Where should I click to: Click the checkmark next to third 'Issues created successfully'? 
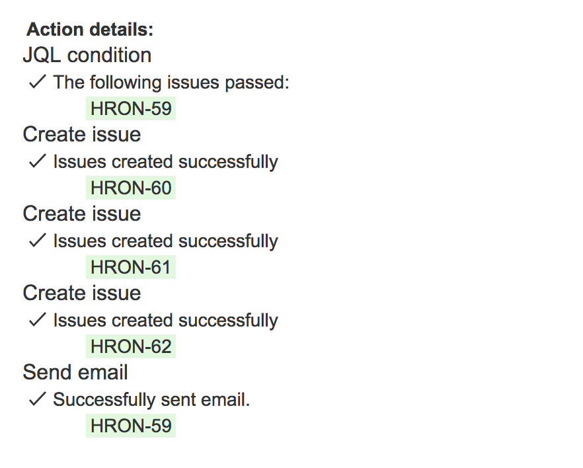click(x=38, y=320)
